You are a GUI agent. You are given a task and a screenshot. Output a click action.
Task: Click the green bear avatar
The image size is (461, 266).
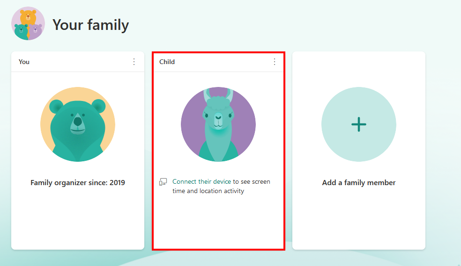[77, 126]
